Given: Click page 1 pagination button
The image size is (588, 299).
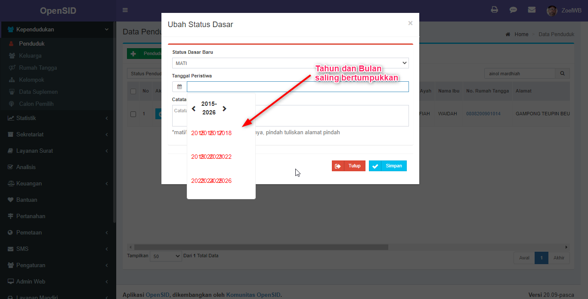Looking at the screenshot, I should (x=542, y=258).
